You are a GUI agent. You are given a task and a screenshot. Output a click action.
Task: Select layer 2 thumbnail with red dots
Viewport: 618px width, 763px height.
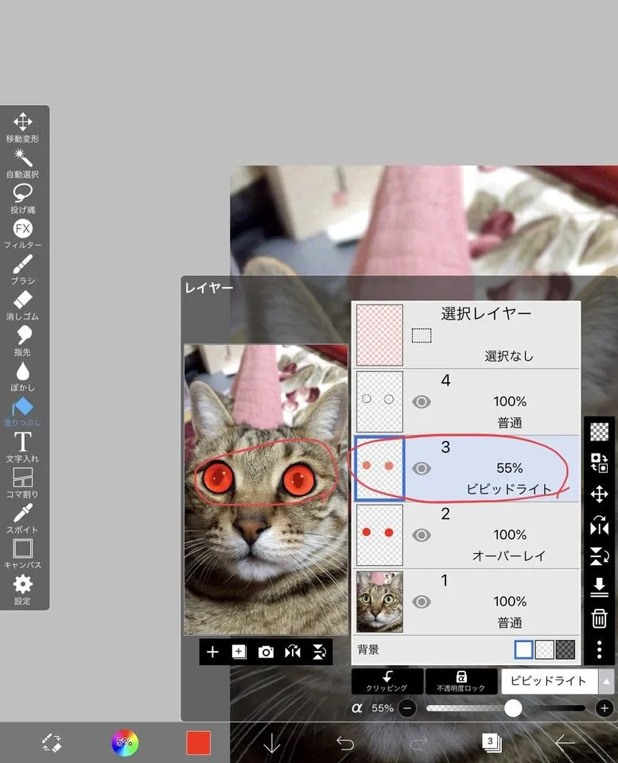tap(379, 535)
